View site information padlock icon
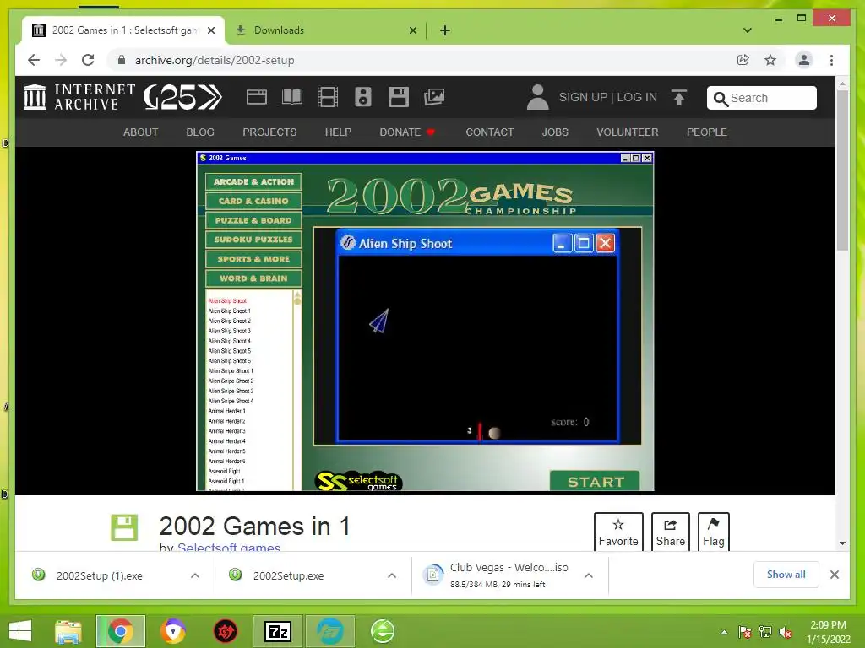 (122, 60)
